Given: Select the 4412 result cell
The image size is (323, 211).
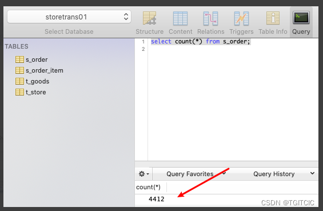Looking at the screenshot, I should click(157, 199).
